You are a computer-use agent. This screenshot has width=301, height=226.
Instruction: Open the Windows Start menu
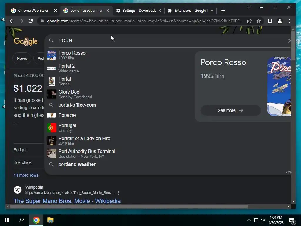tap(7, 220)
